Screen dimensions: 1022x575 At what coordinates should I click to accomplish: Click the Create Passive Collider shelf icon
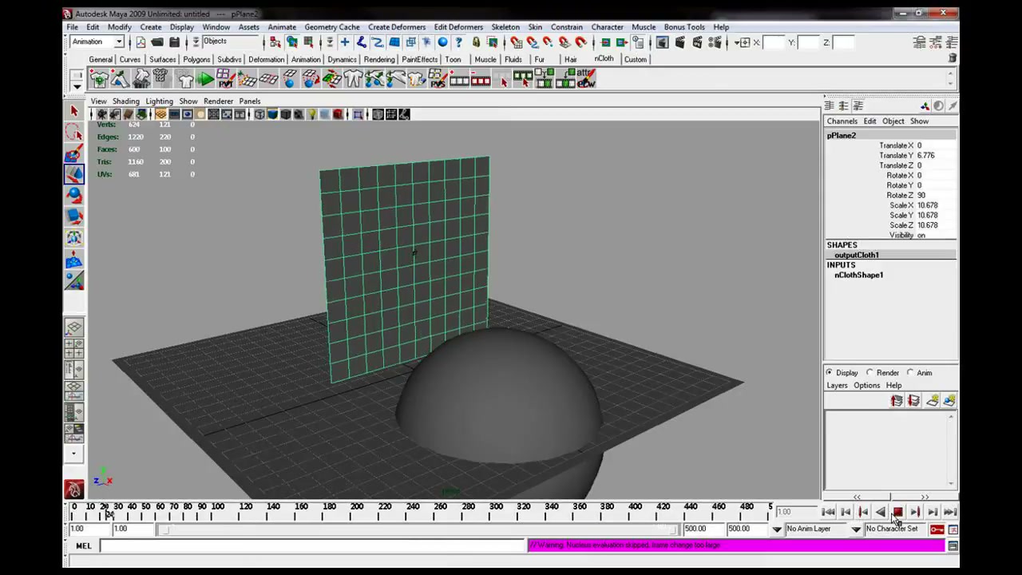(120, 78)
